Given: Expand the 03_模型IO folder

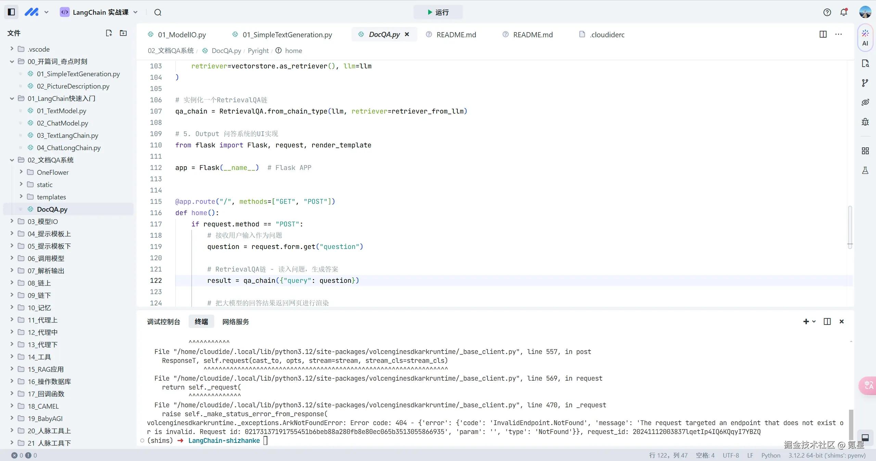Looking at the screenshot, I should click(43, 221).
